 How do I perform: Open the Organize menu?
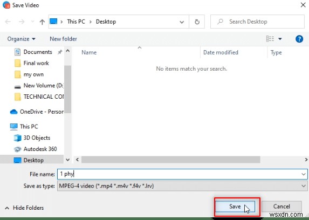click(x=21, y=39)
